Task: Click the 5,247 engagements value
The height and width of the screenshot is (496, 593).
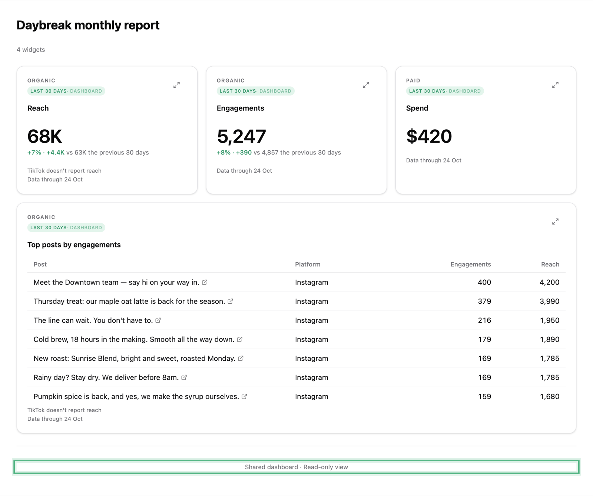Action: click(241, 136)
